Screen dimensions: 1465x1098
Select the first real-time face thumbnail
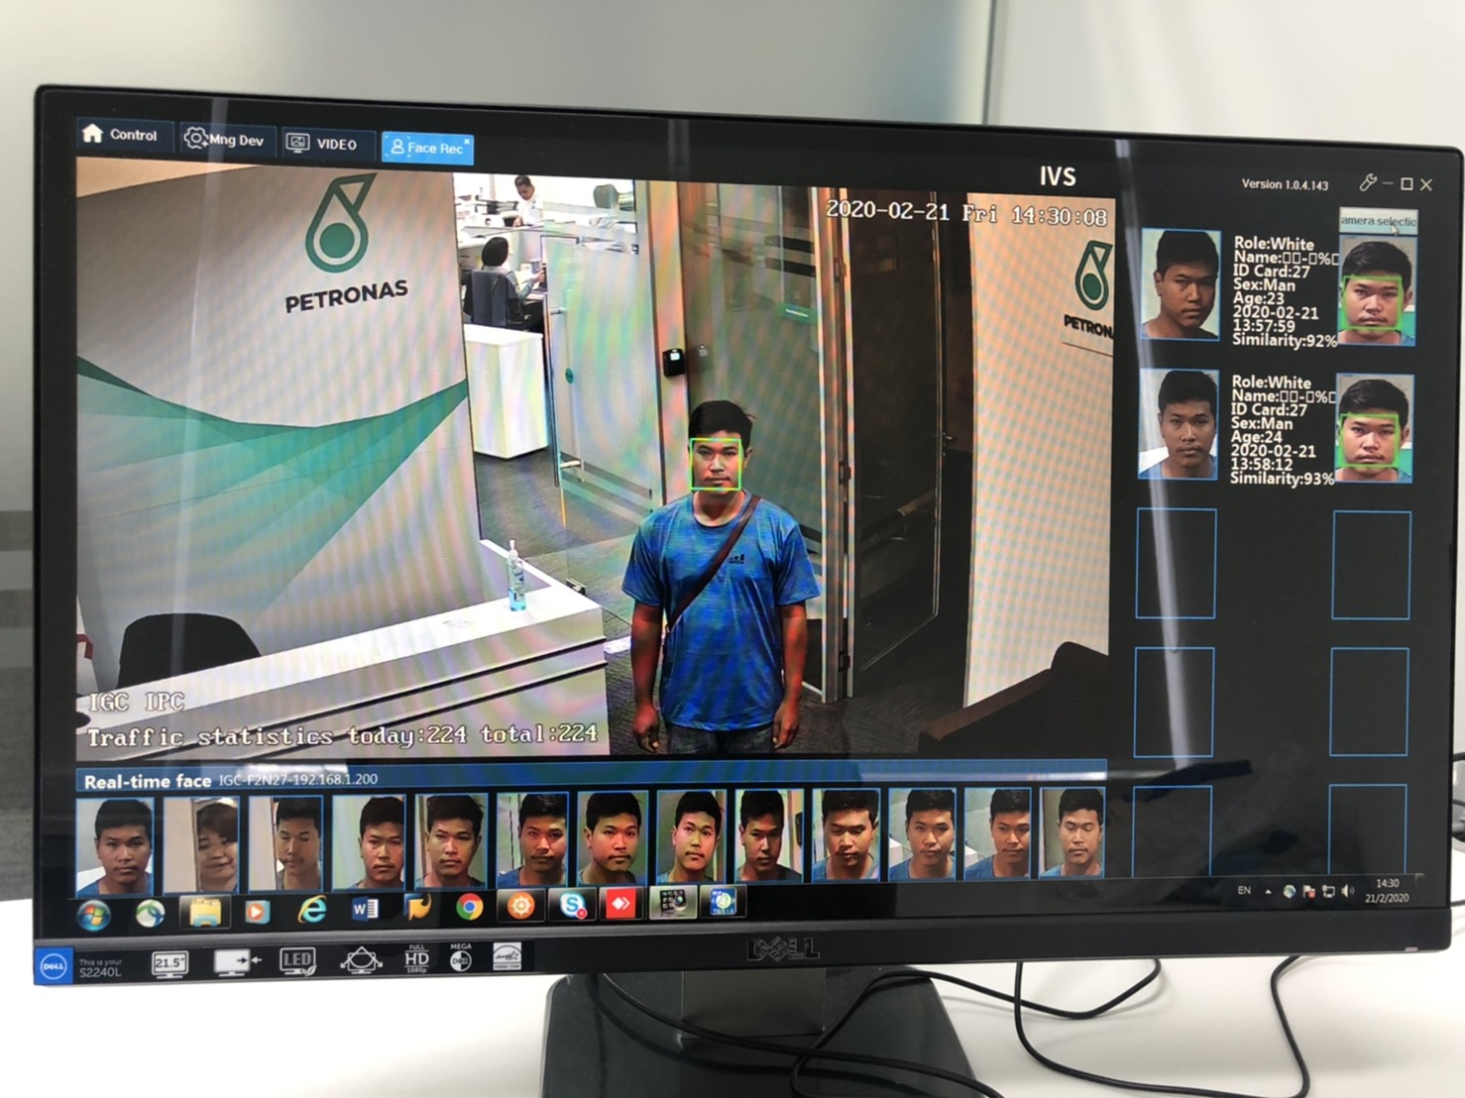coord(115,845)
